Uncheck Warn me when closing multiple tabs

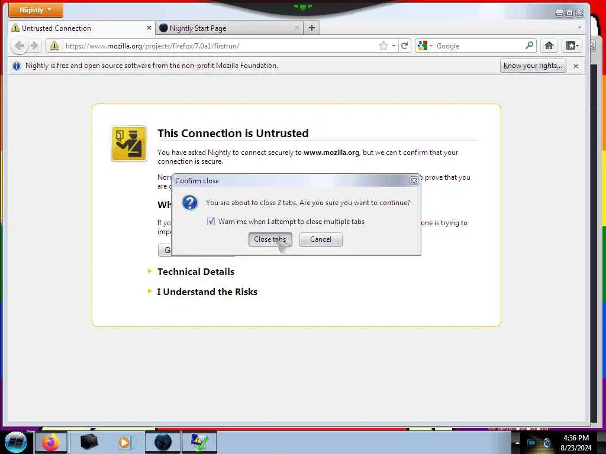coord(211,222)
